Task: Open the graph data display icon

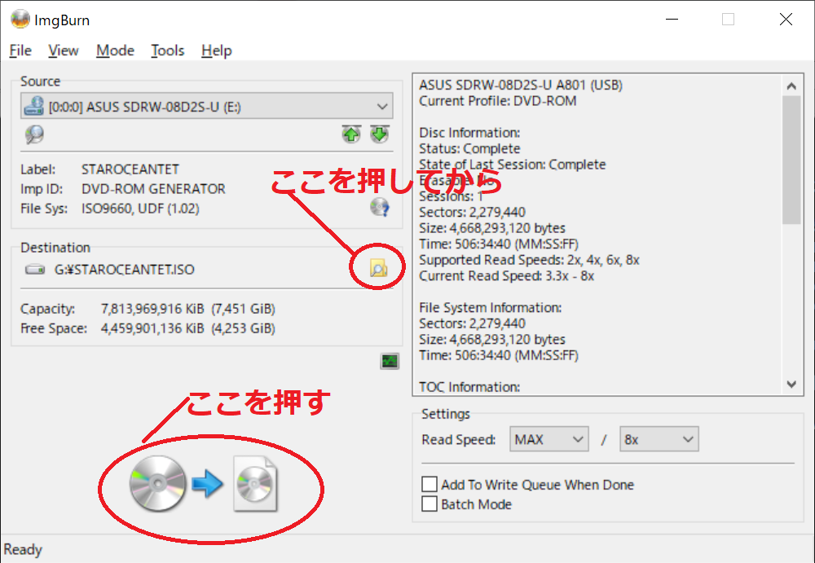Action: tap(390, 361)
